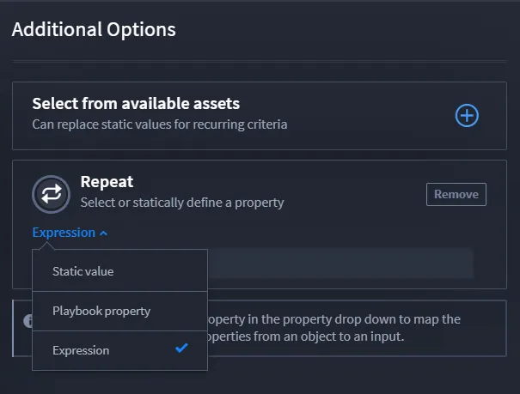The image size is (520, 394).
Task: Pick the checked Expression menu entry
Action: click(x=119, y=350)
